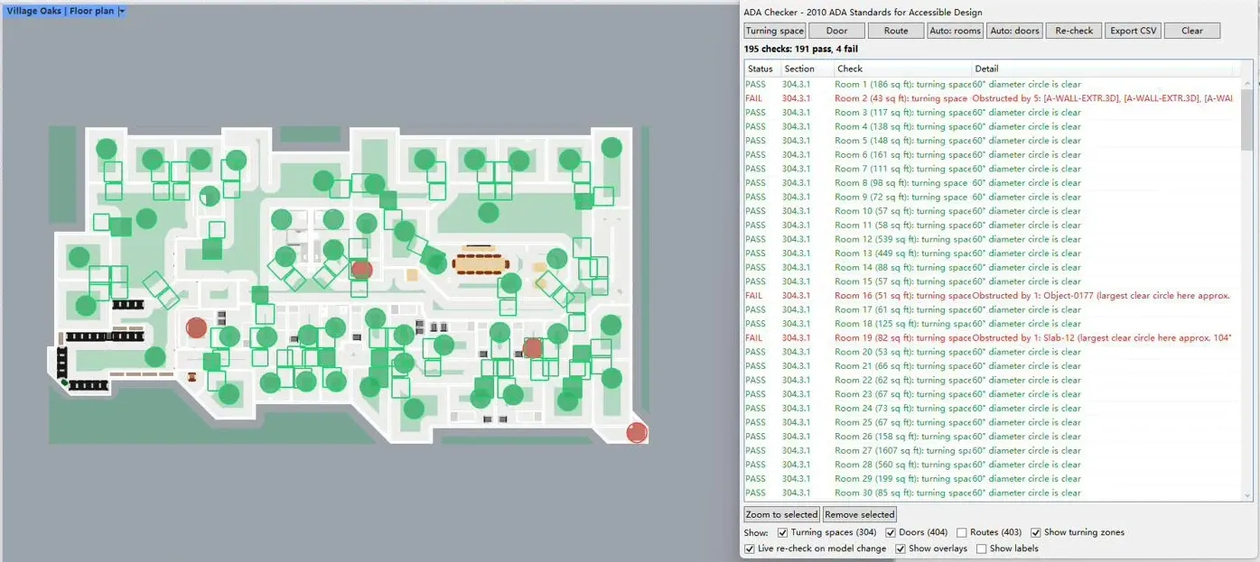Click Zoom to selected

coord(782,514)
